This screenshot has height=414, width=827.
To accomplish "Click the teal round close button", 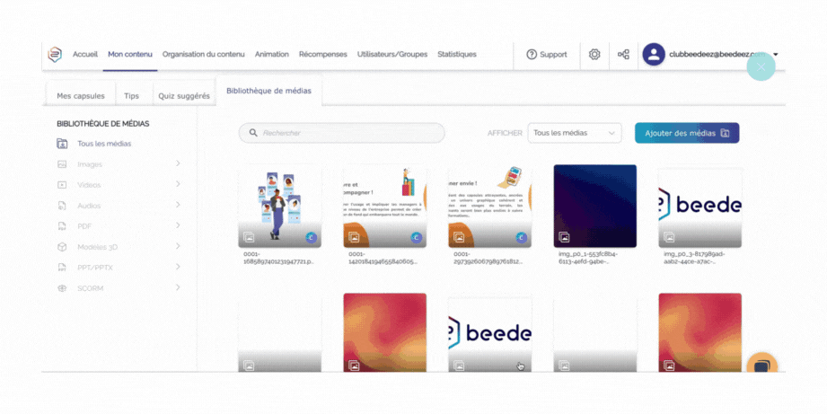I will coord(761,66).
